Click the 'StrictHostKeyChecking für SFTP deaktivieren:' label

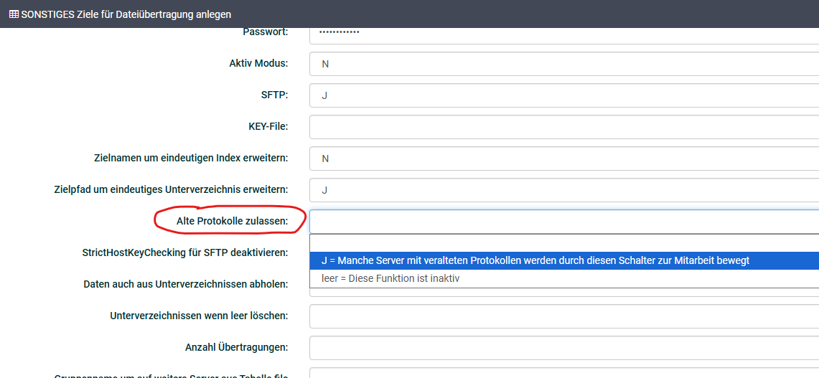(185, 252)
